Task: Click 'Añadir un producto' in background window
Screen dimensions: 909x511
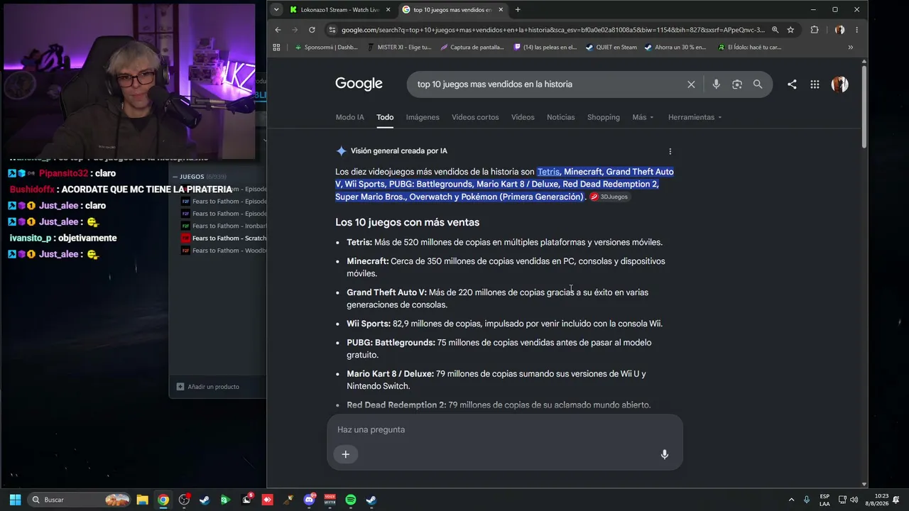Action: tap(207, 387)
